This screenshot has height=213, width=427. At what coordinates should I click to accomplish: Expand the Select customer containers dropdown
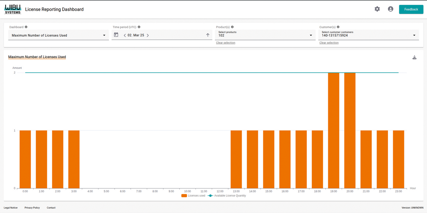click(x=414, y=35)
